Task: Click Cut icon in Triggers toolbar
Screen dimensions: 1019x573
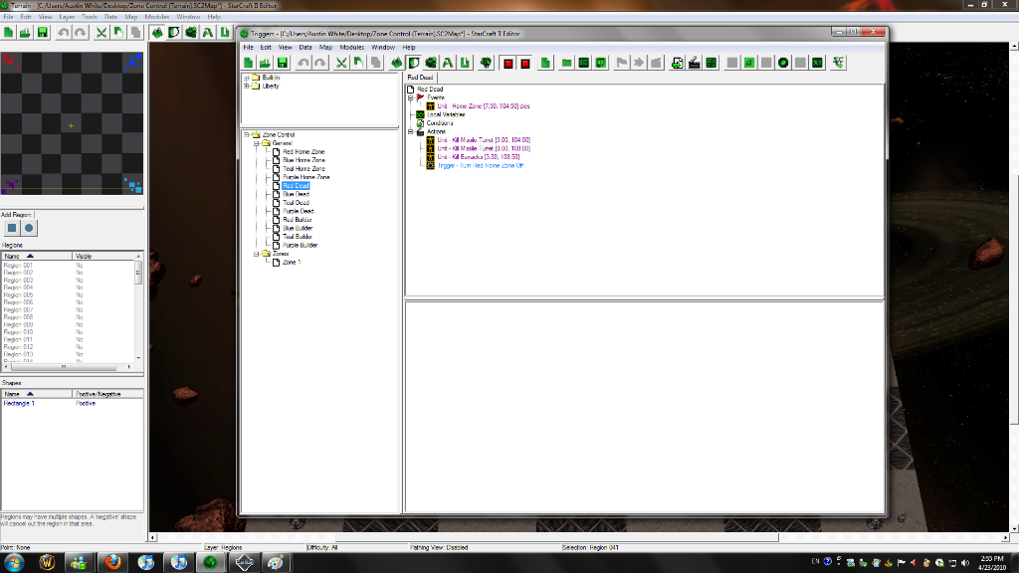Action: (x=340, y=63)
